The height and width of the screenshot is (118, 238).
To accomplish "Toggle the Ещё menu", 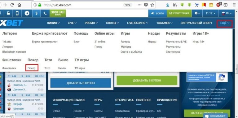I will [224, 23].
